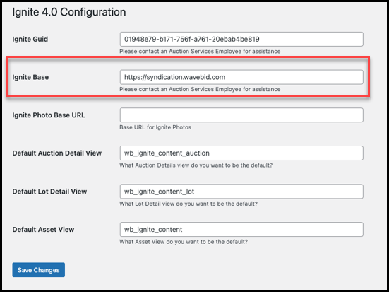Viewport: 389px width, 292px height.
Task: Click the "Default Lot Detail View" label
Action: click(x=49, y=192)
